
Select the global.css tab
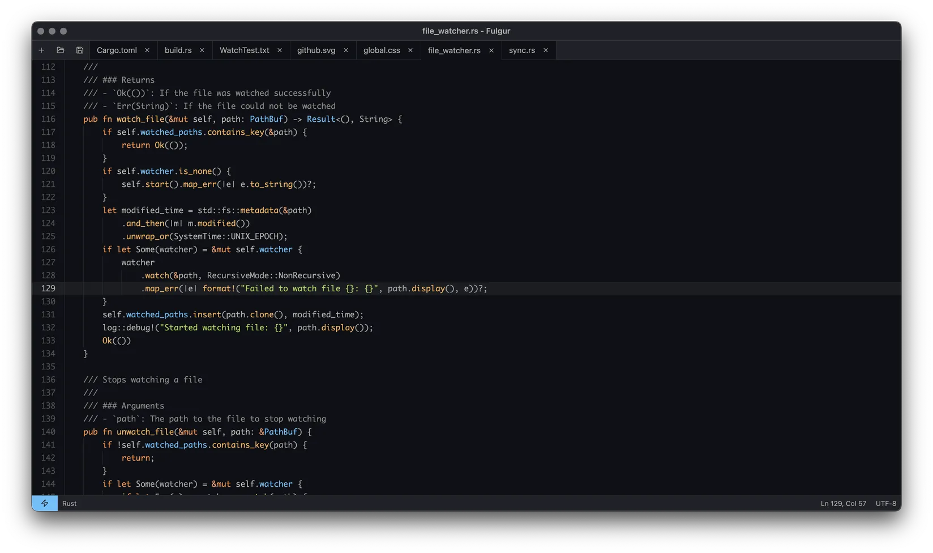(381, 50)
